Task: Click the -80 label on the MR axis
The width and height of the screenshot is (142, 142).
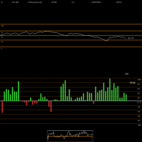Action: pyautogui.click(x=139, y=121)
